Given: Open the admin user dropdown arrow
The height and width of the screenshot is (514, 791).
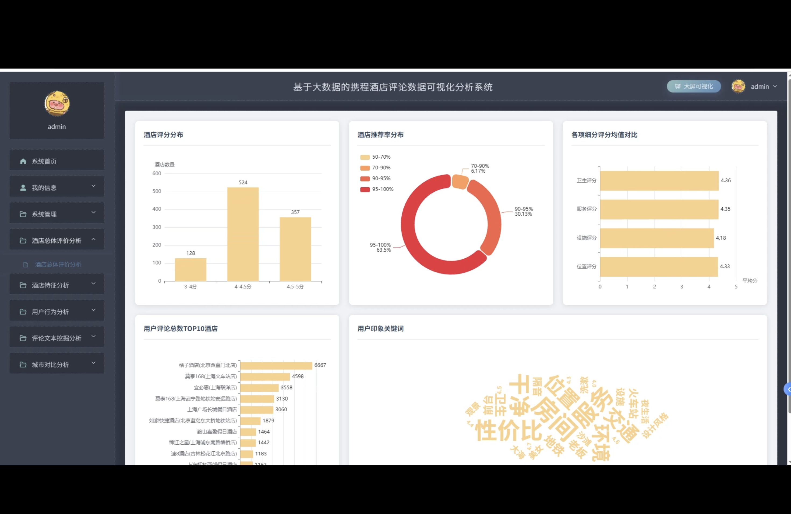Looking at the screenshot, I should coord(775,86).
